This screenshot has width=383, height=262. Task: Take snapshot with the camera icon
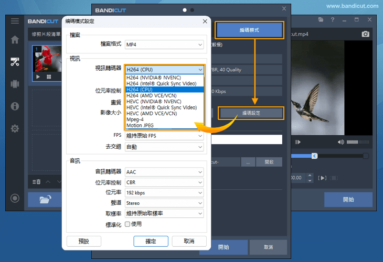(x=365, y=34)
